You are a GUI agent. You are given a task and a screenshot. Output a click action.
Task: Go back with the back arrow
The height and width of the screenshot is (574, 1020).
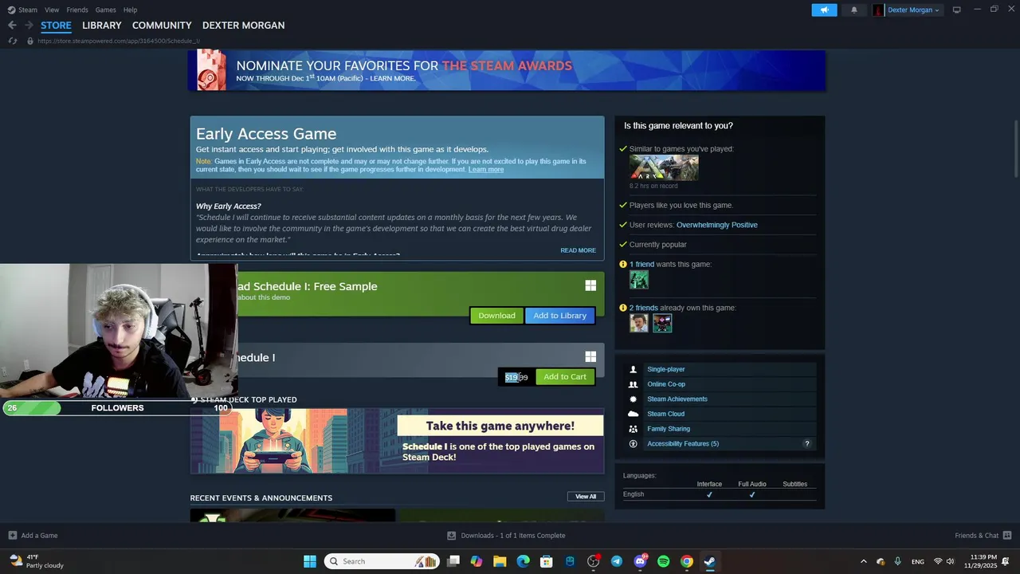click(12, 26)
